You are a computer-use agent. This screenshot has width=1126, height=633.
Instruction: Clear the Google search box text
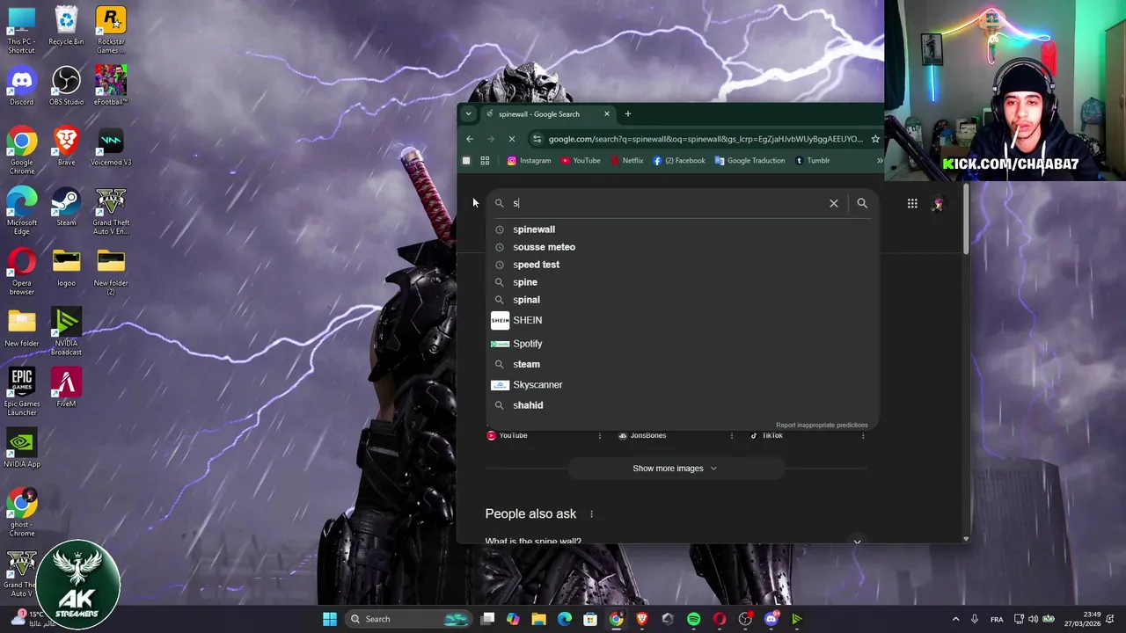(834, 203)
